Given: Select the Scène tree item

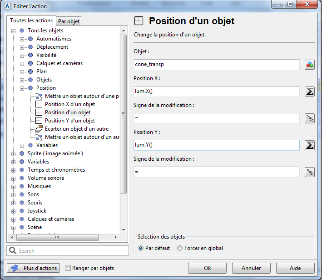Looking at the screenshot, I should click(35, 227).
